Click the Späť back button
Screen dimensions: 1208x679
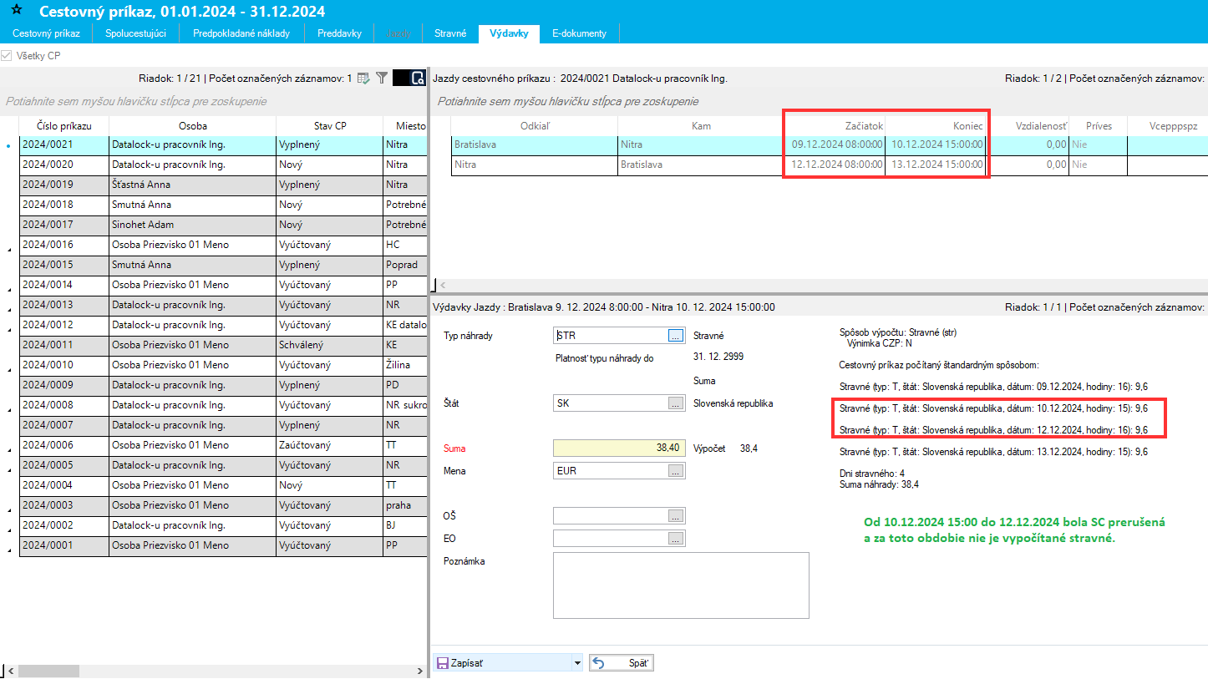pos(621,663)
